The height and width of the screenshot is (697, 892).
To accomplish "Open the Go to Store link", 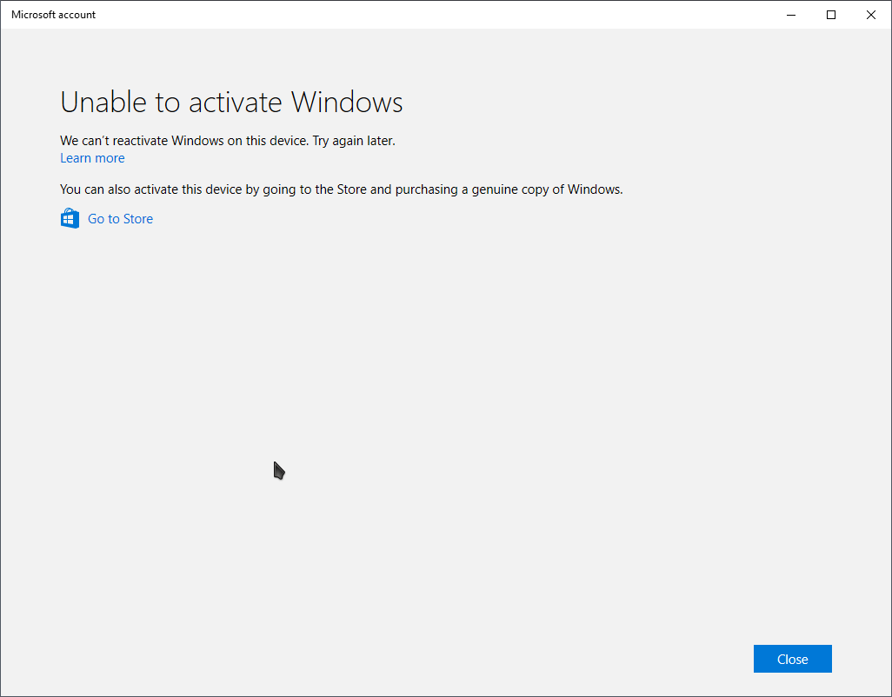I will tap(120, 219).
